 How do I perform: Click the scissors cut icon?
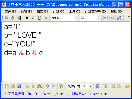pyautogui.click(x=33, y=86)
